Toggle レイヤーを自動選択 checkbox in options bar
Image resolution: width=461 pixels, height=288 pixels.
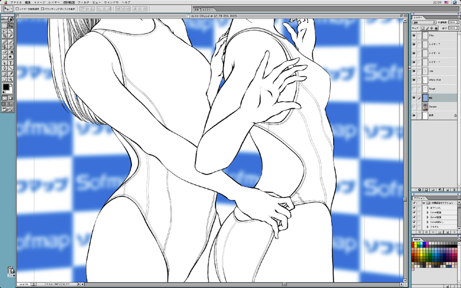17,9
